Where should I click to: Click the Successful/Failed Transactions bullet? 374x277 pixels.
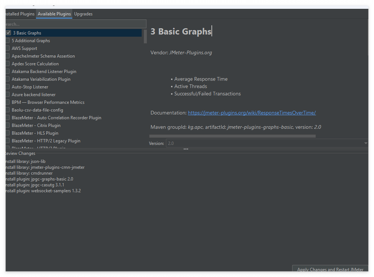pyautogui.click(x=207, y=94)
